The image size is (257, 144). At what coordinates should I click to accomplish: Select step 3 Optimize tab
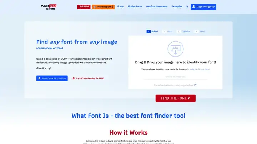pyautogui.click(x=183, y=31)
